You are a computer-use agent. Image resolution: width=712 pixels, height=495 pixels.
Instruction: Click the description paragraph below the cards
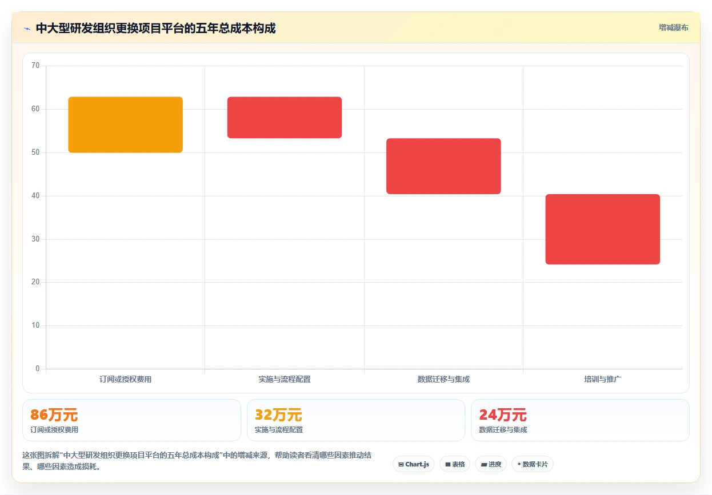[197, 461]
